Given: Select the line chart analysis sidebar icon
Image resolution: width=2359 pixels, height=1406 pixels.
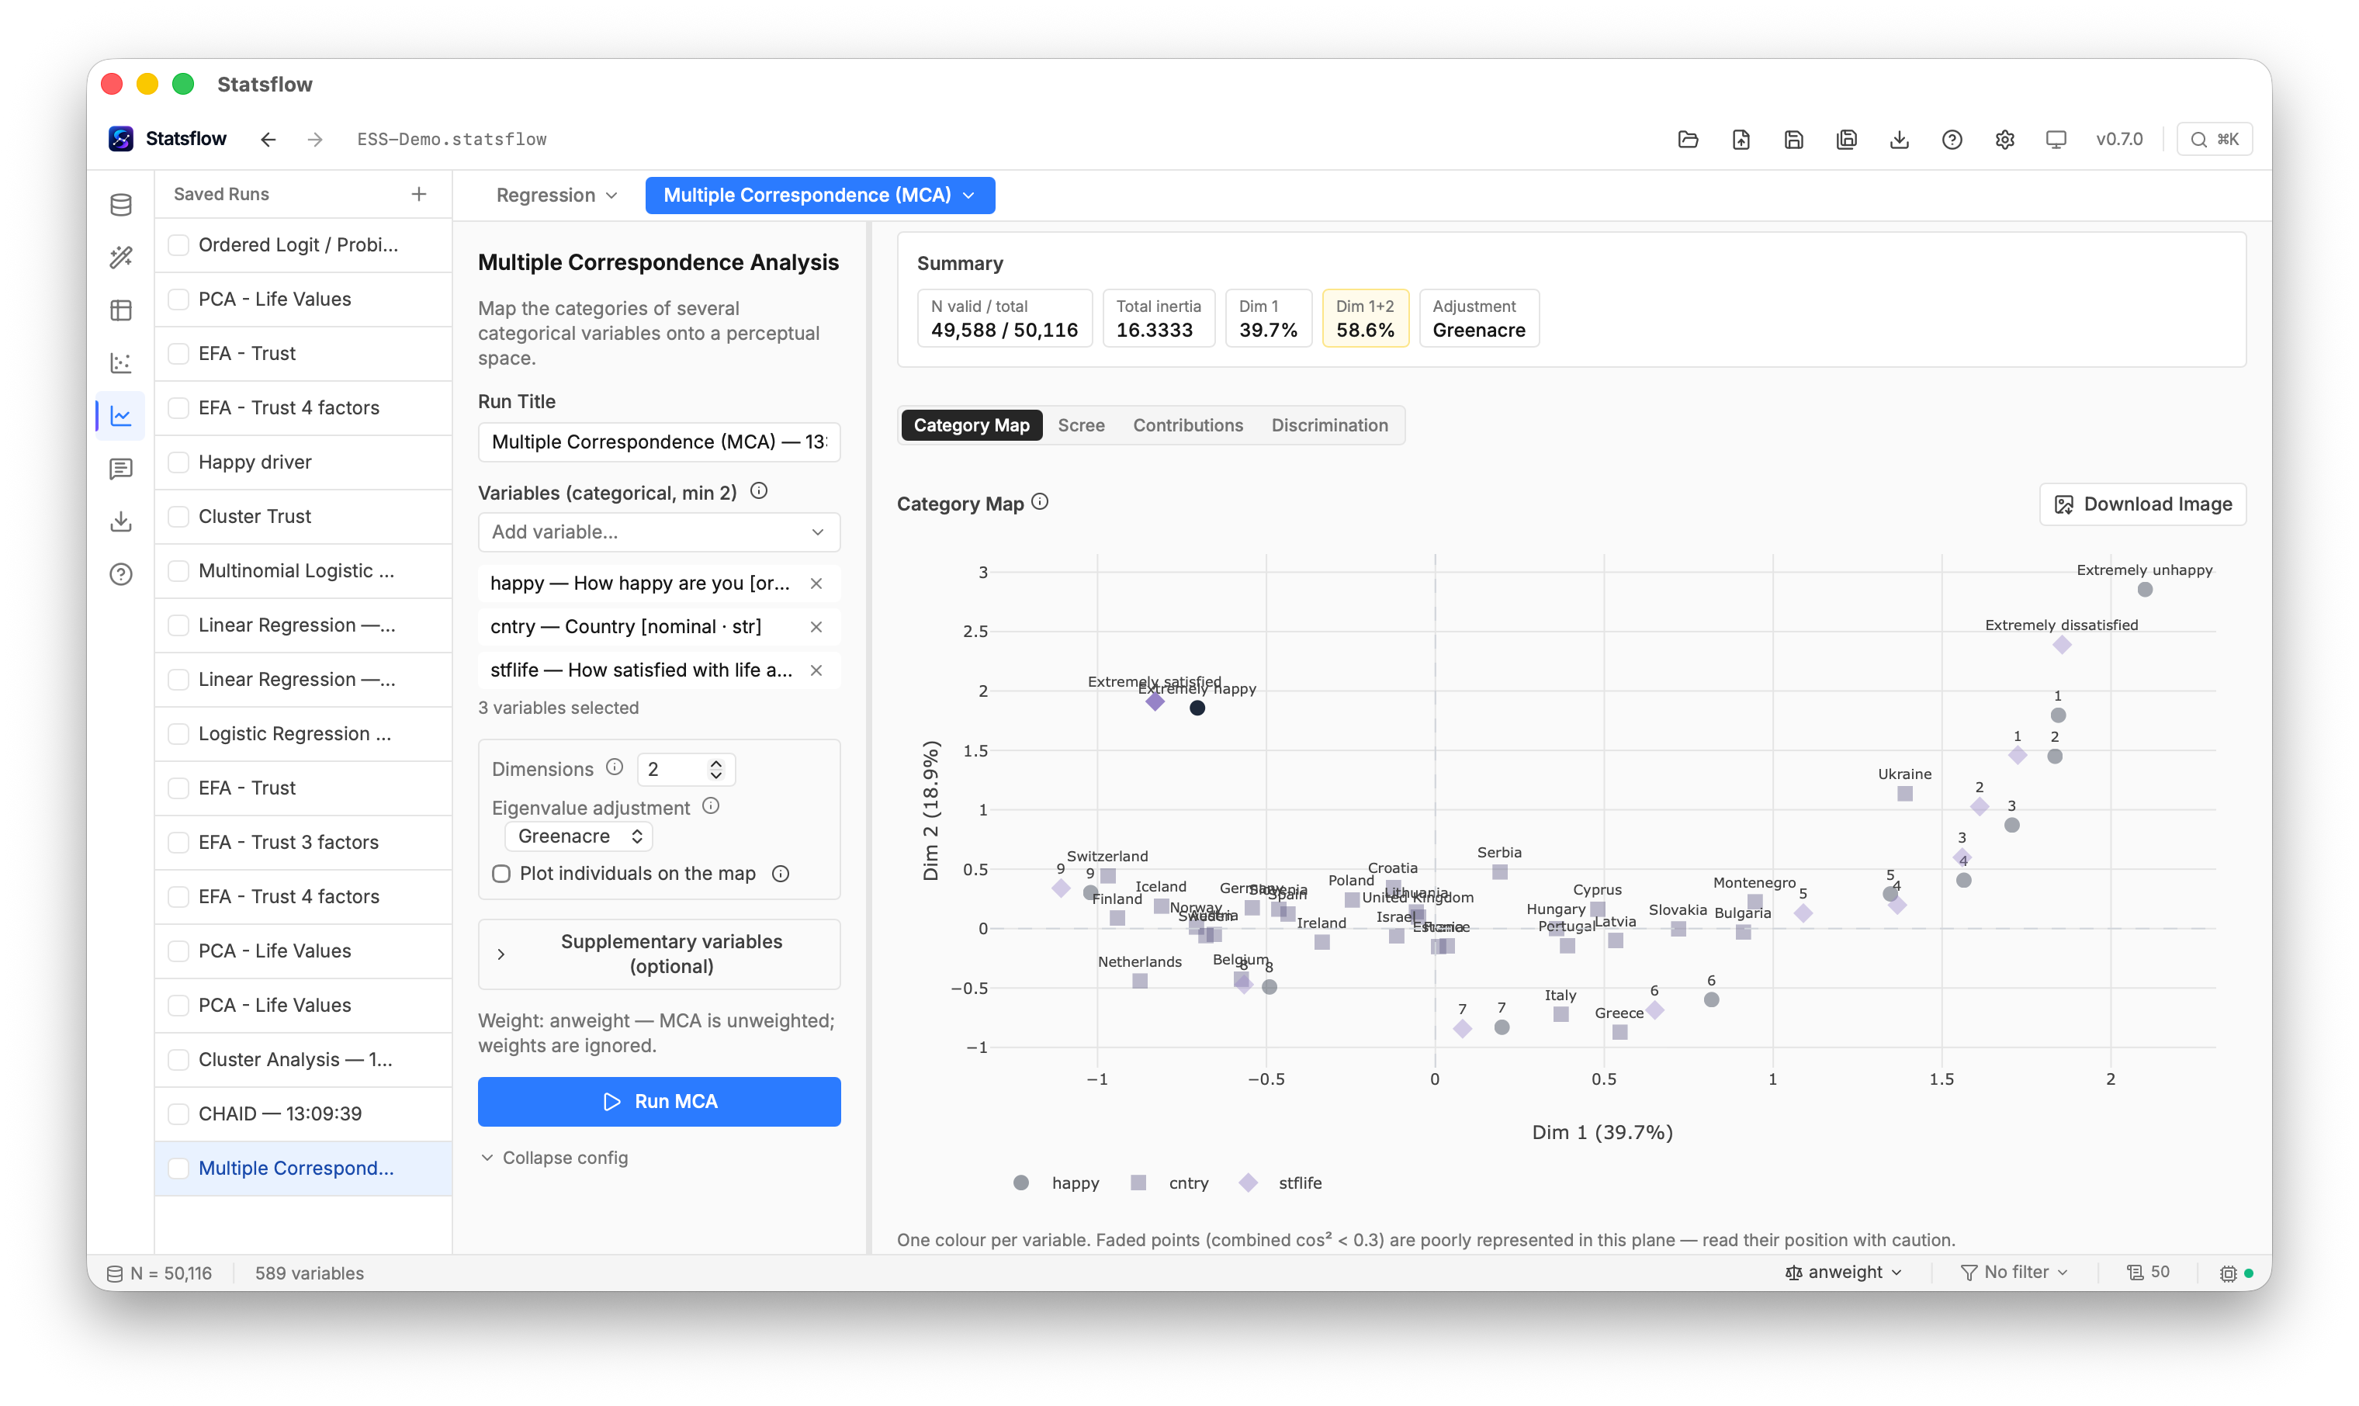Looking at the screenshot, I should (120, 416).
